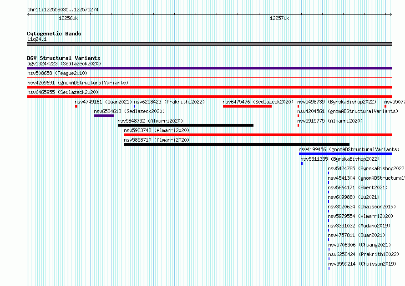Open nsv6099880 (Wu2021) label

[354, 197]
